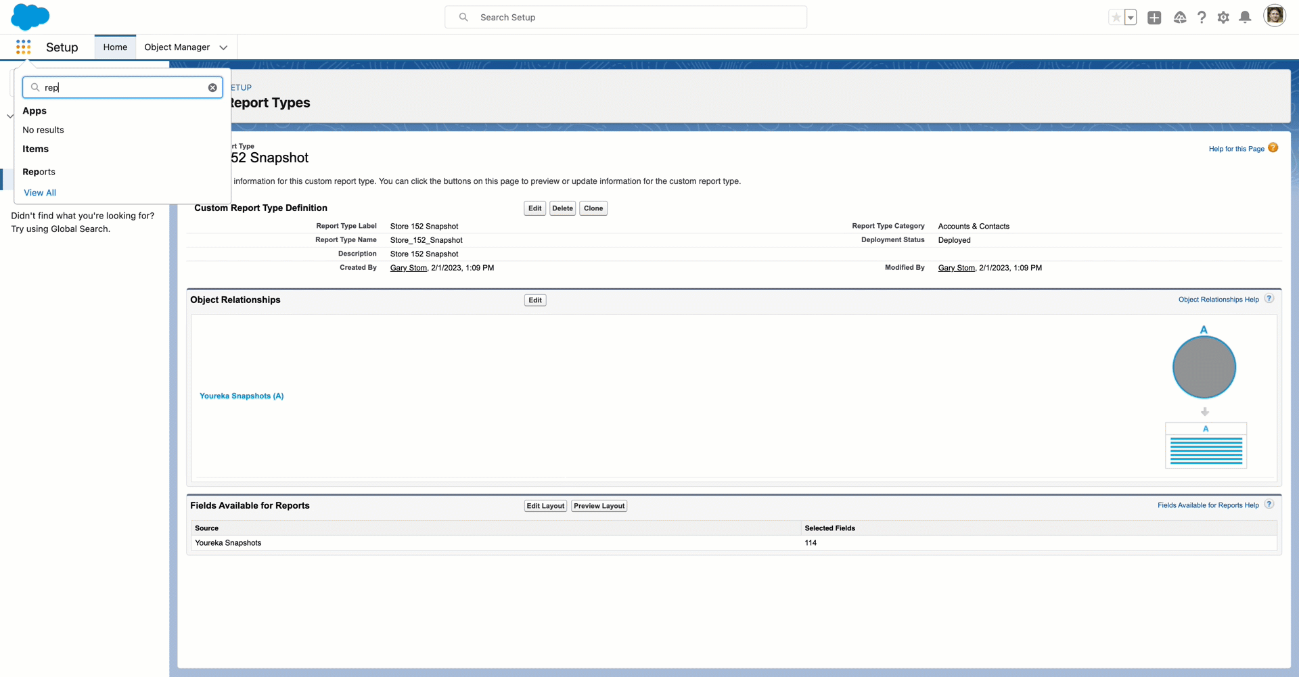This screenshot has width=1299, height=677.
Task: Open the help question mark icon
Action: click(x=1202, y=18)
